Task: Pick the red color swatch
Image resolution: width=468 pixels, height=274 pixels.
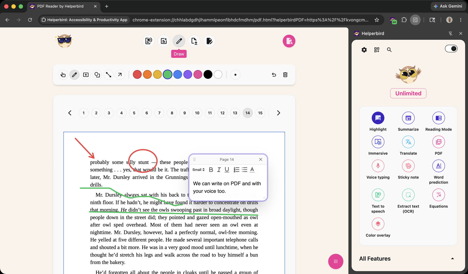Action: 137,75
